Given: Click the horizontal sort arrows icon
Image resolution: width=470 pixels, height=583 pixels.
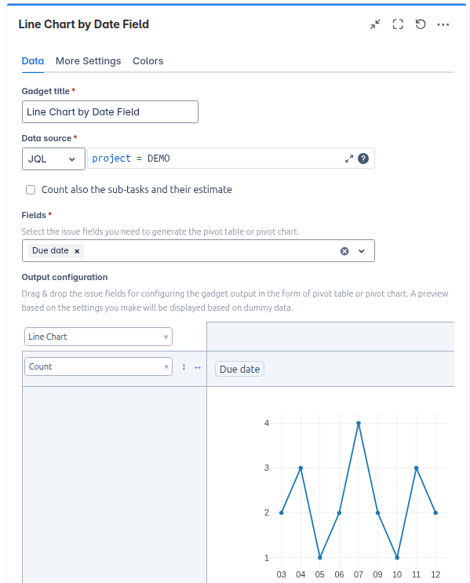Looking at the screenshot, I should 198,367.
